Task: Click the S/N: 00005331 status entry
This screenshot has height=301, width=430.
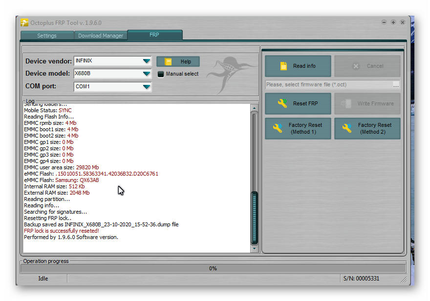Action: [x=361, y=279]
